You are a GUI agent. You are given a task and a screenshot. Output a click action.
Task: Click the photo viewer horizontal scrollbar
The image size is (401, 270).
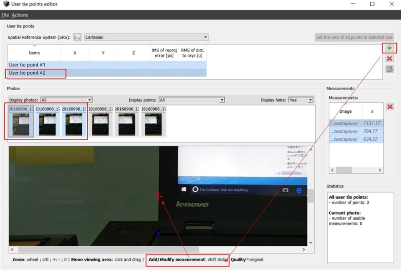(x=108, y=250)
